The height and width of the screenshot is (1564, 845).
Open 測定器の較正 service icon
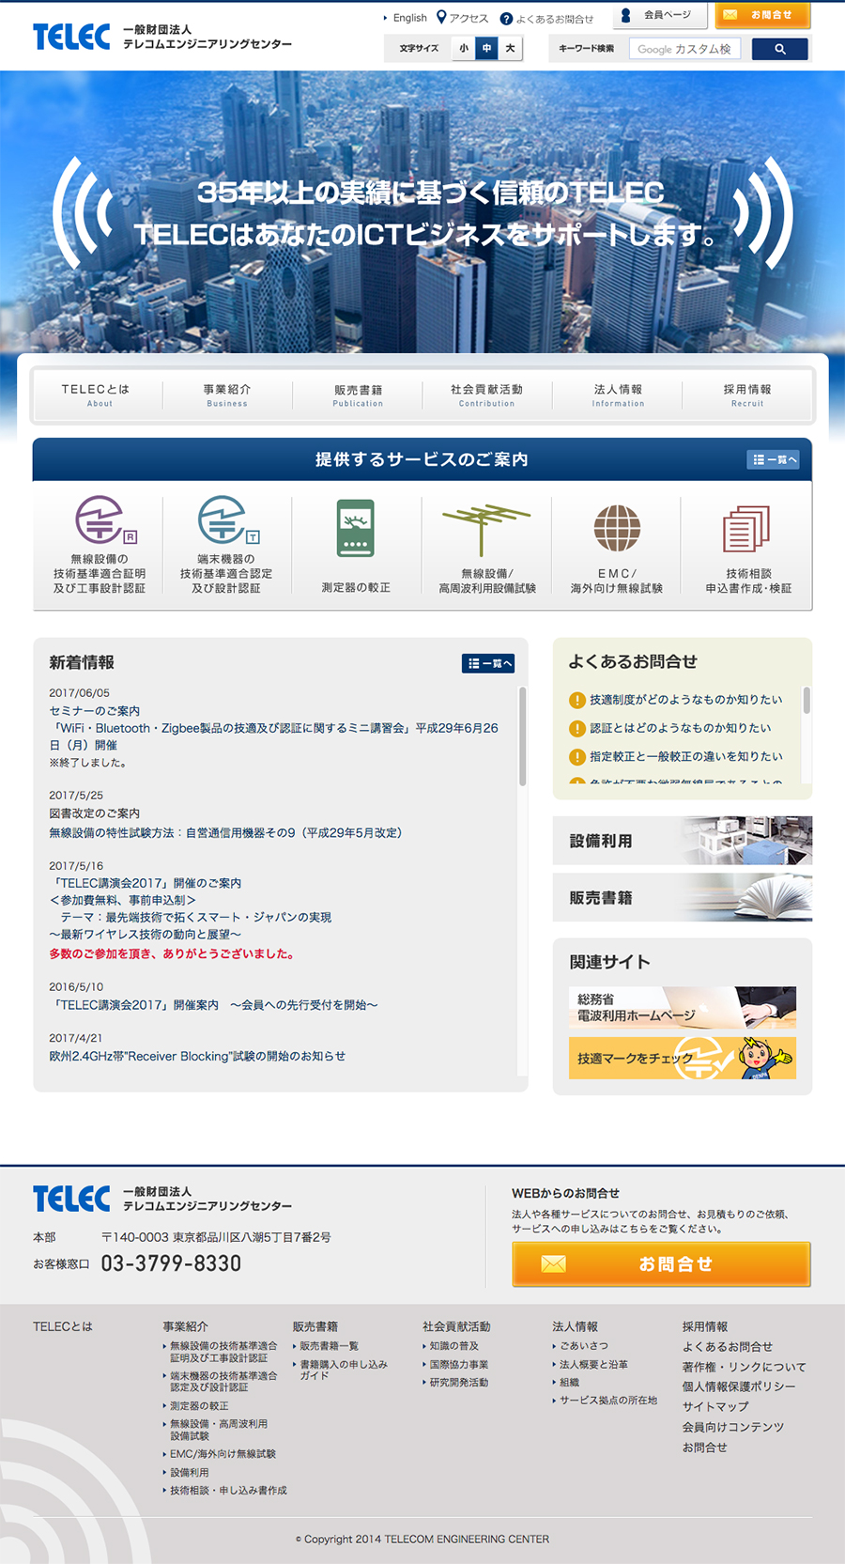(x=356, y=546)
